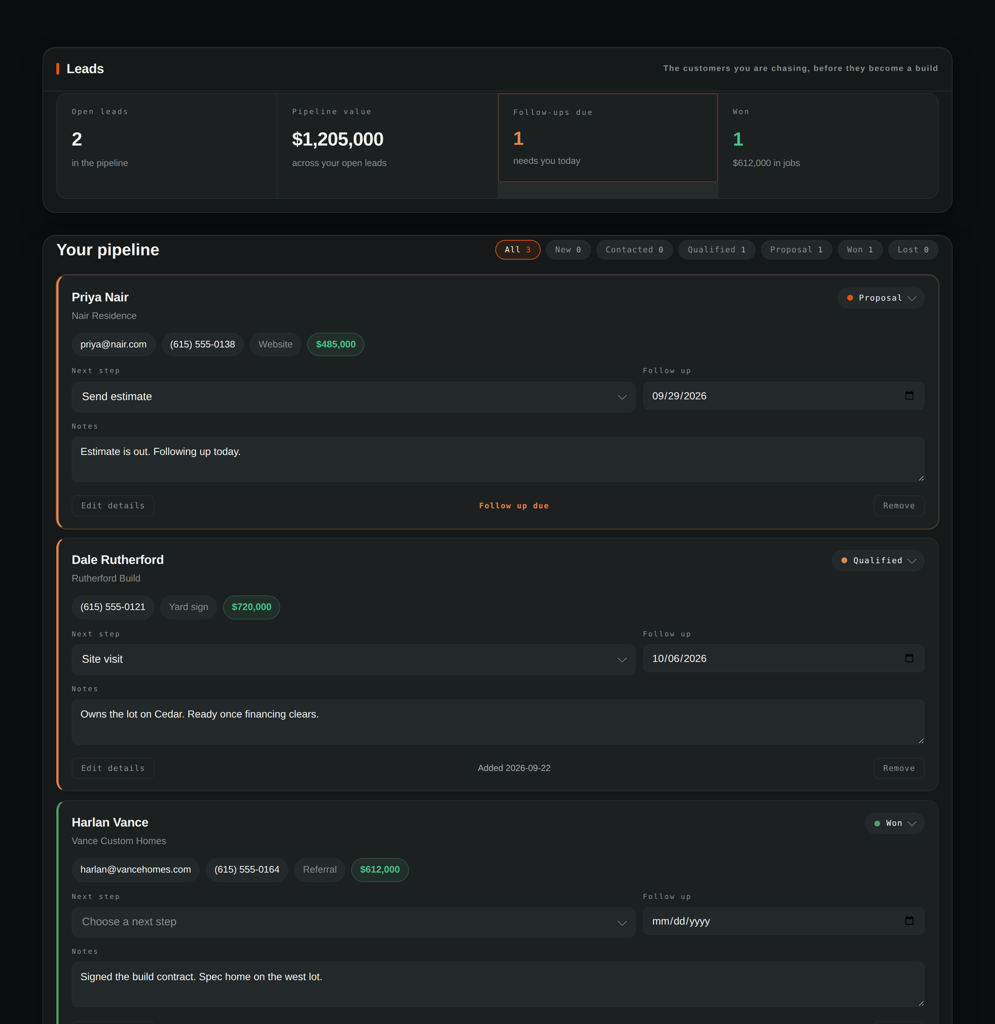Click the 09/29/2026 follow-up date field
The height and width of the screenshot is (1024, 995).
click(783, 396)
